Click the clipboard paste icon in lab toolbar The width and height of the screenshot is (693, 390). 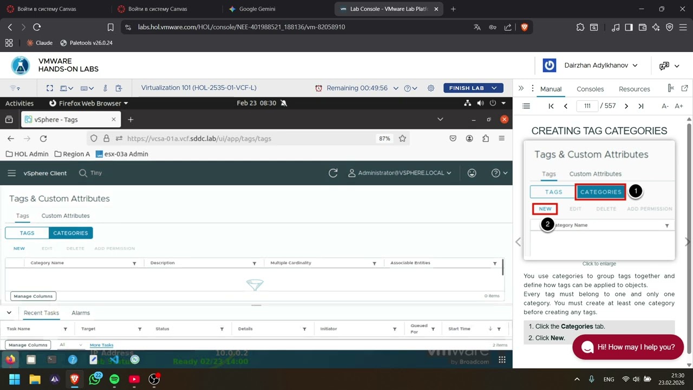(119, 88)
